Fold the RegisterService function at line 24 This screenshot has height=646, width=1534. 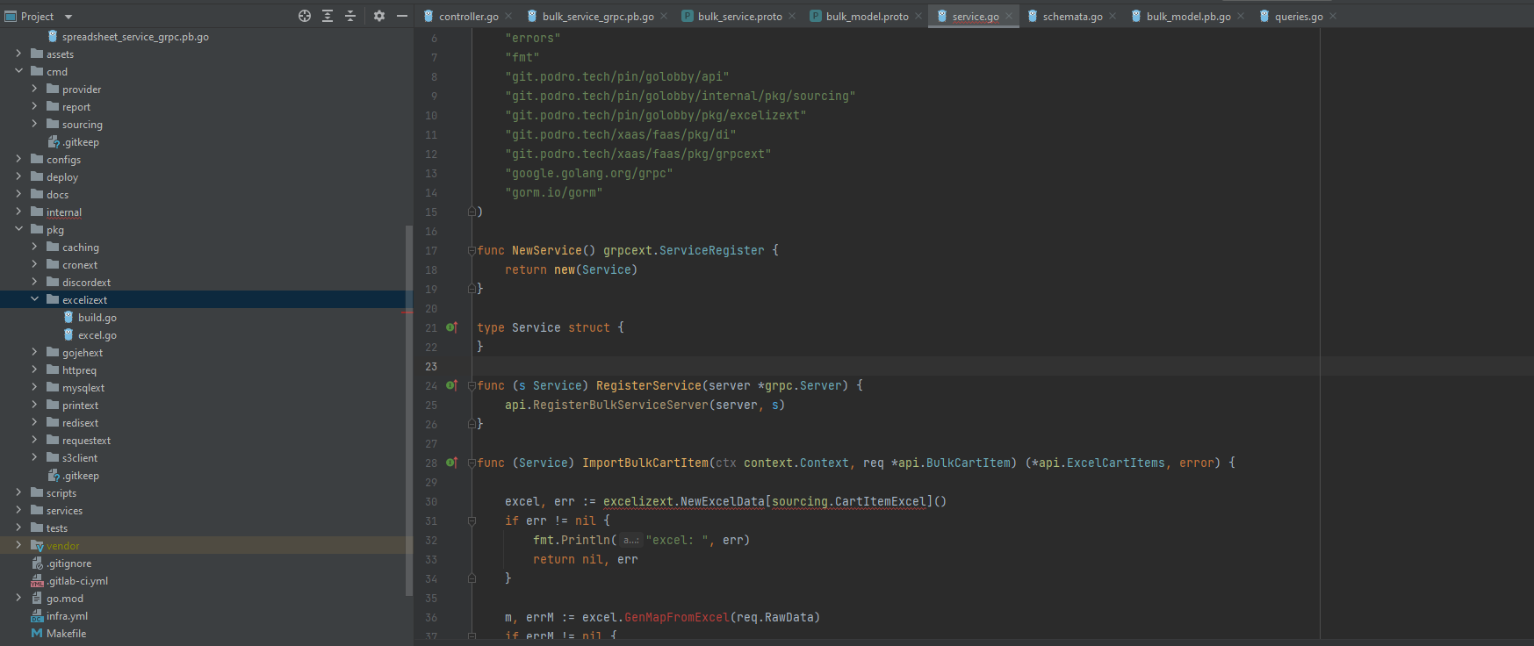(x=472, y=385)
